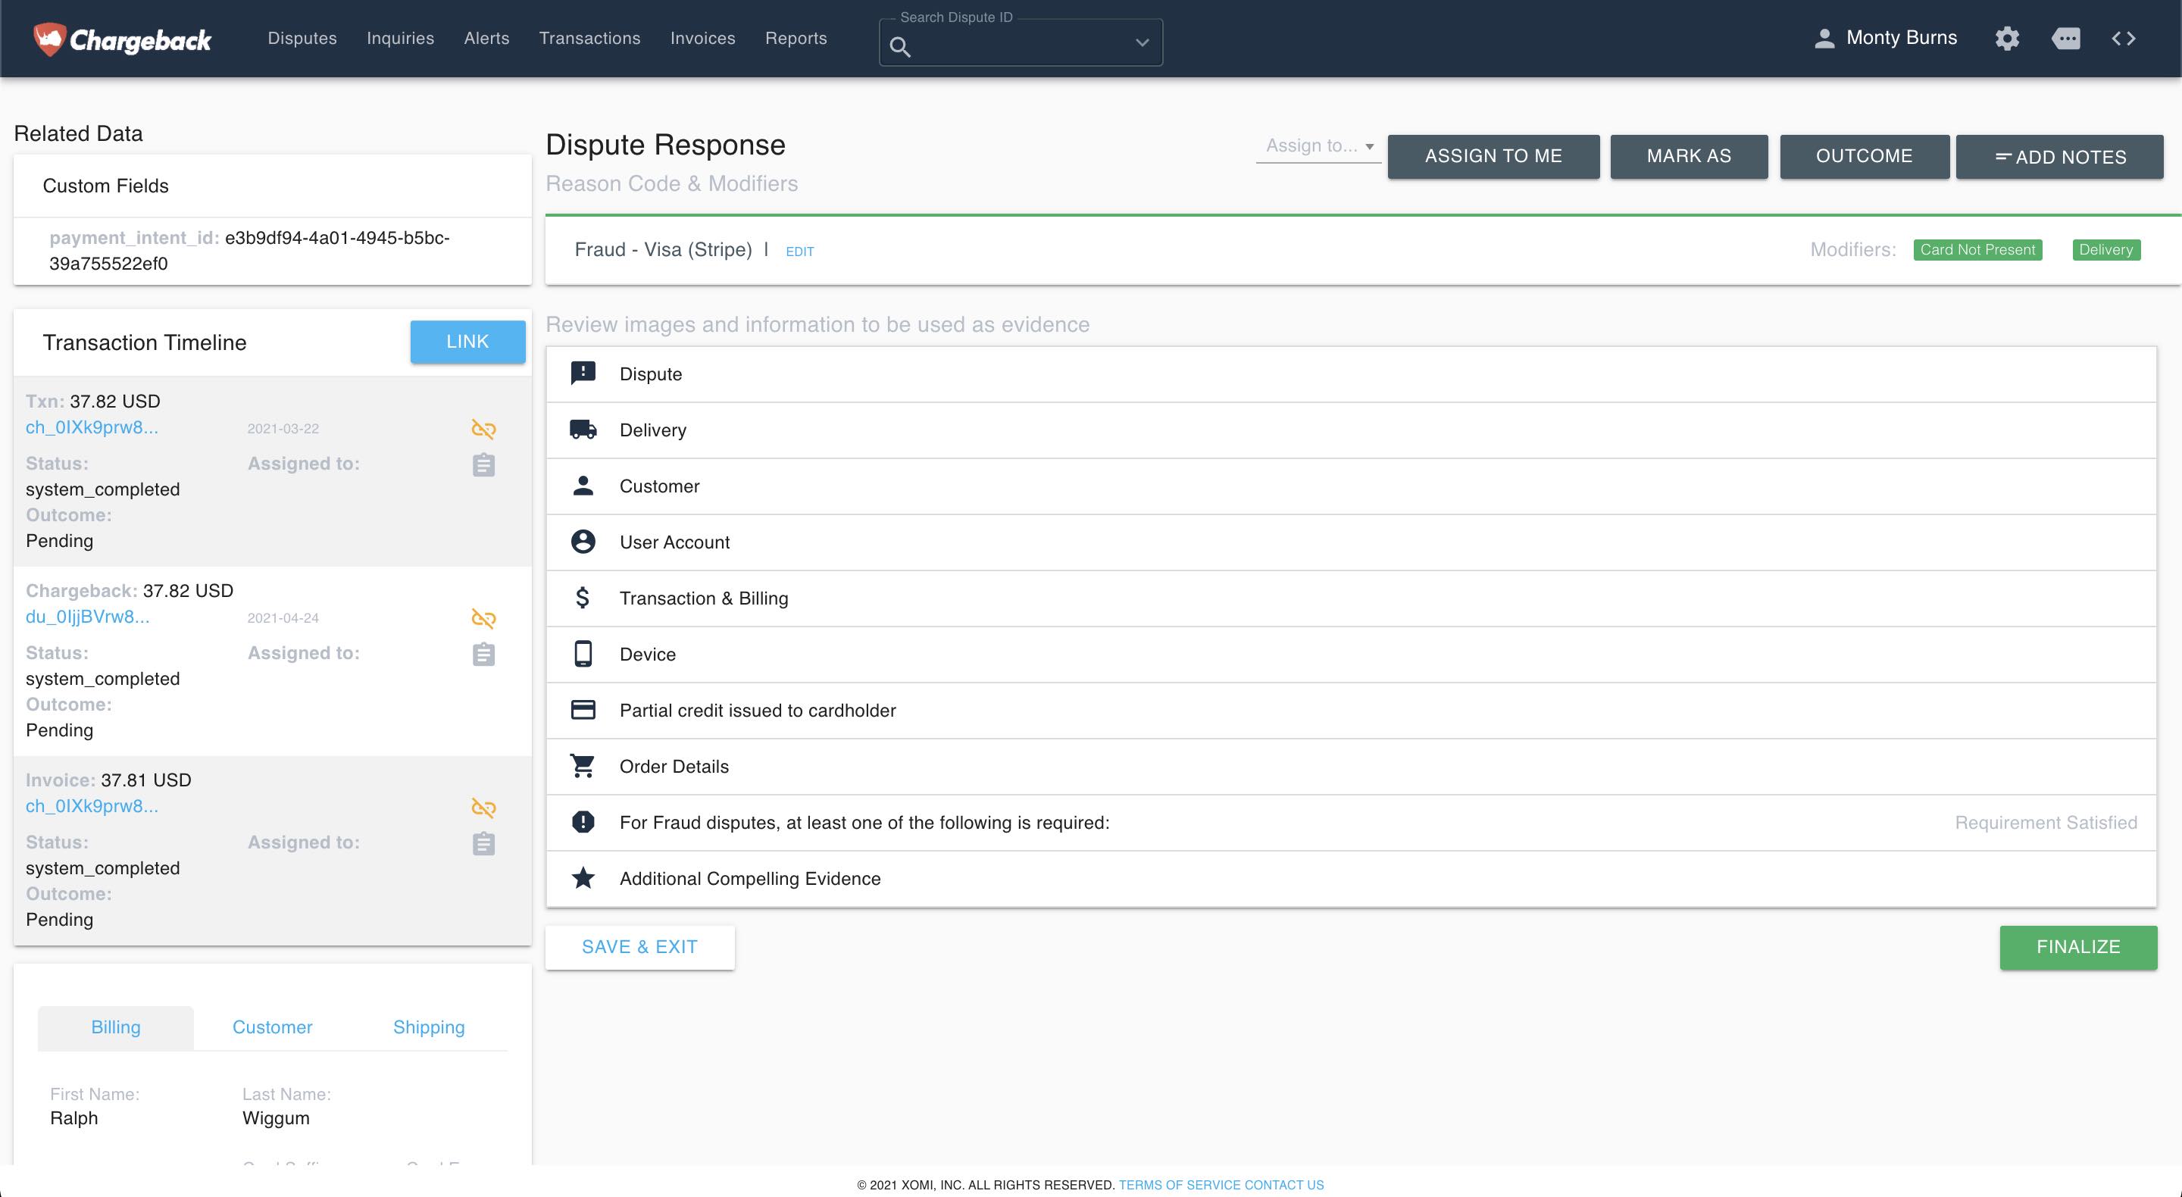The image size is (2182, 1197).
Task: Expand the Device evidence section
Action: (x=1351, y=654)
